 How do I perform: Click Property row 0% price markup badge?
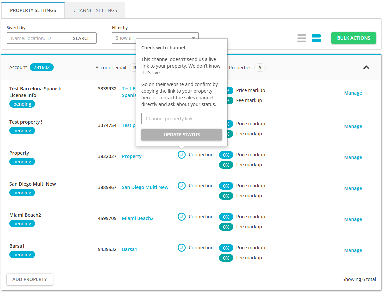click(226, 155)
